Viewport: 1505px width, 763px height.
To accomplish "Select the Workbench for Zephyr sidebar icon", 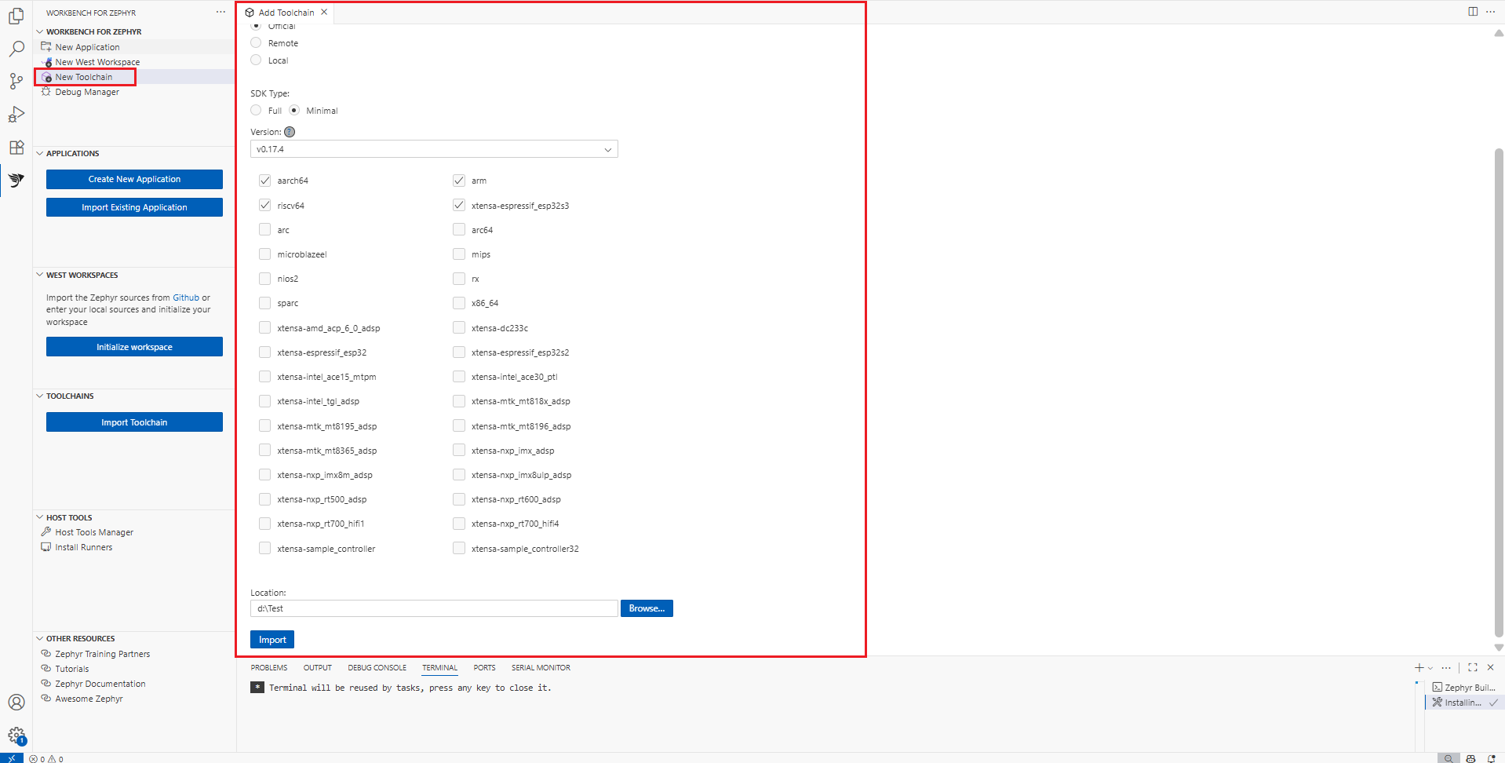I will point(16,181).
